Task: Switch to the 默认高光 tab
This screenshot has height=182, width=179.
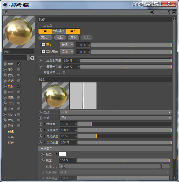Action: click(59, 31)
